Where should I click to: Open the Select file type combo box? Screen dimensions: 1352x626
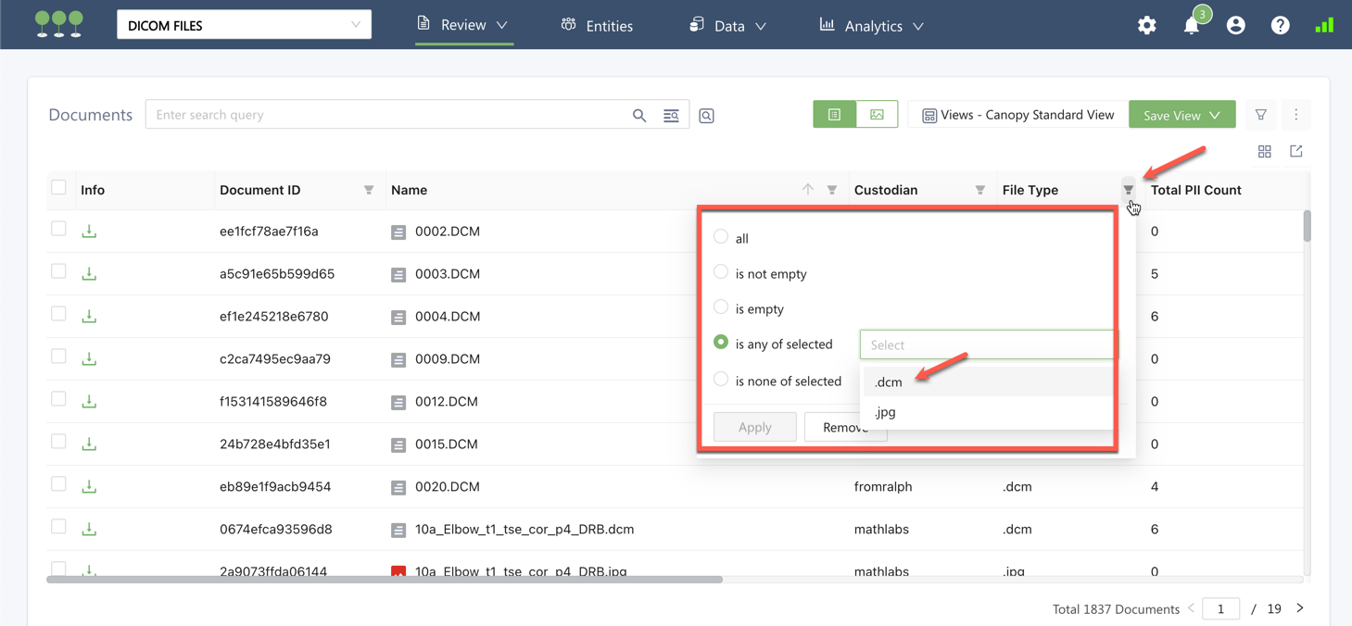pyautogui.click(x=987, y=344)
